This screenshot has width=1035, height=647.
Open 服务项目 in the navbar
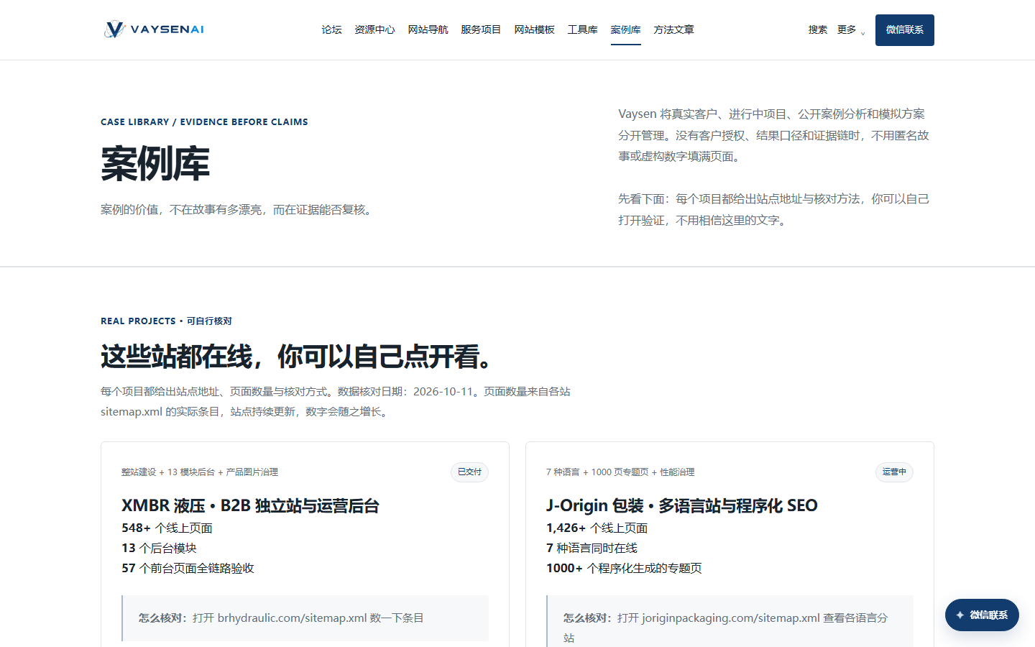(481, 29)
